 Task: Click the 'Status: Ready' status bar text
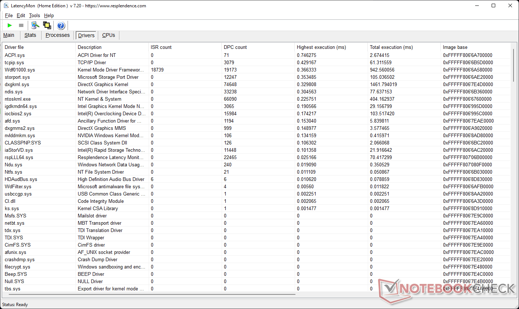(x=15, y=305)
